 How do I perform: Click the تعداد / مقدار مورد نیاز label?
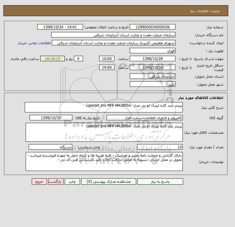[206, 147]
